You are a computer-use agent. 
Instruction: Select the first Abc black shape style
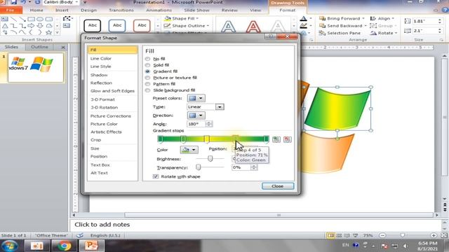point(92,25)
